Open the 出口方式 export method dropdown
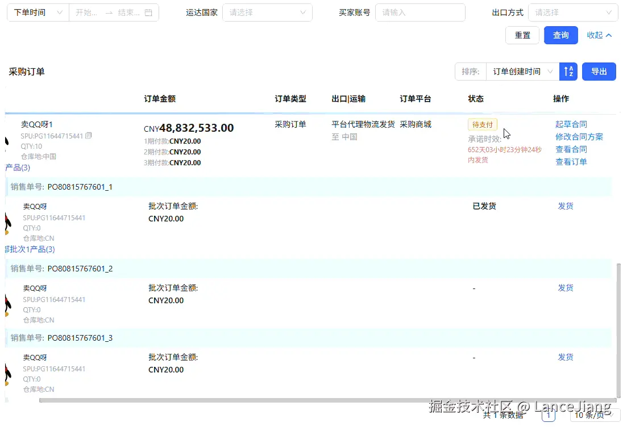The height and width of the screenshot is (427, 623). [573, 12]
